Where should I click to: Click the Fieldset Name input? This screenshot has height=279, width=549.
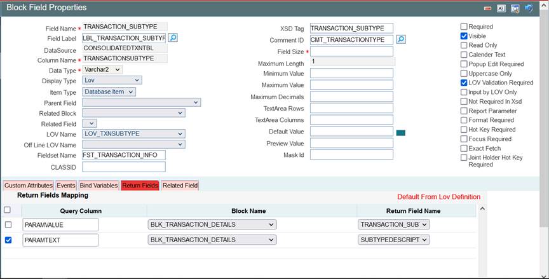pyautogui.click(x=124, y=155)
